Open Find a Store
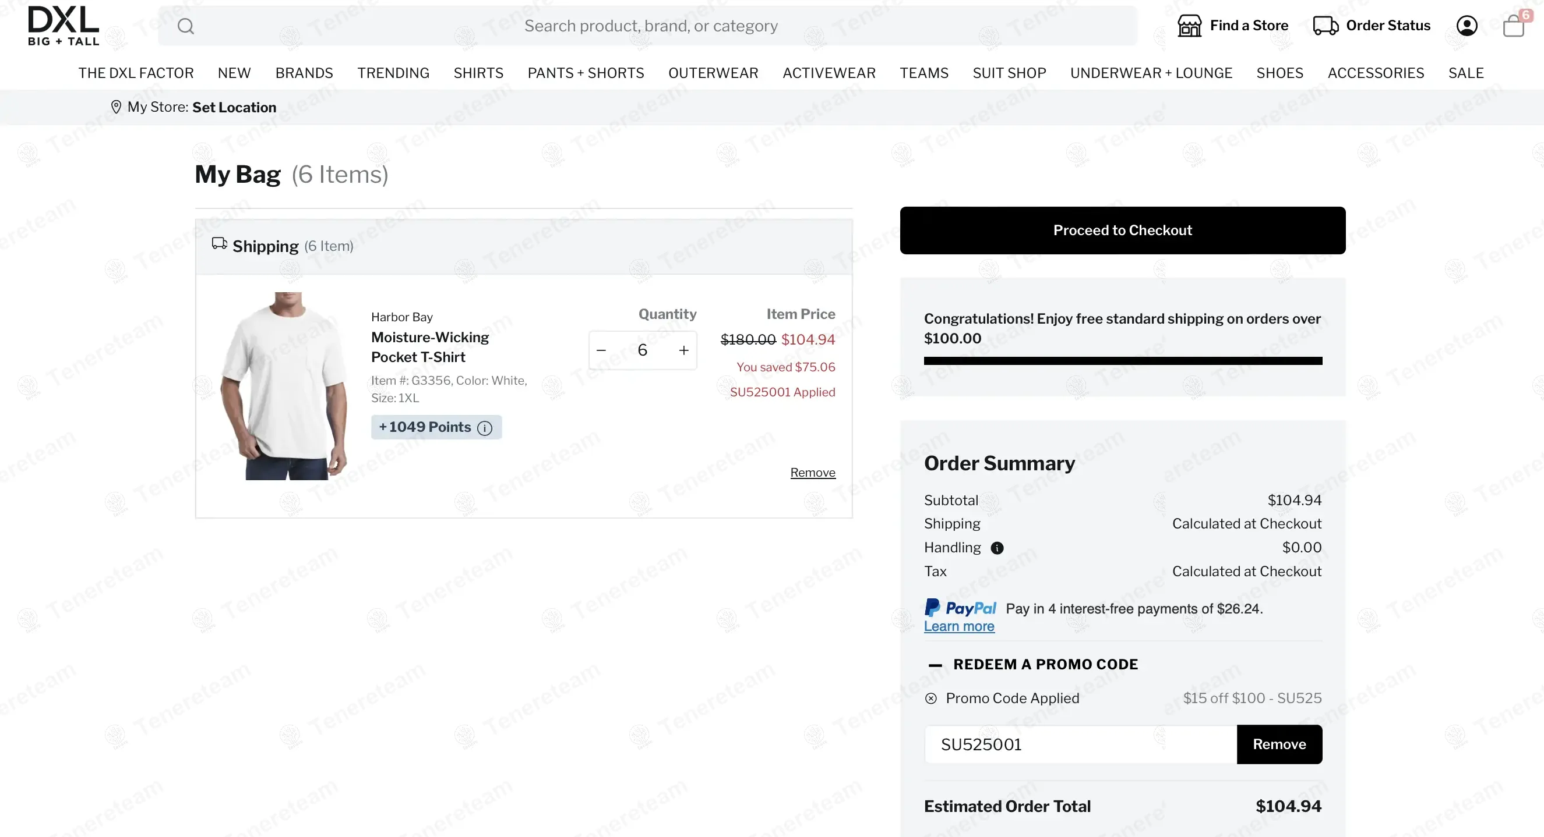The width and height of the screenshot is (1544, 837). tap(1232, 26)
